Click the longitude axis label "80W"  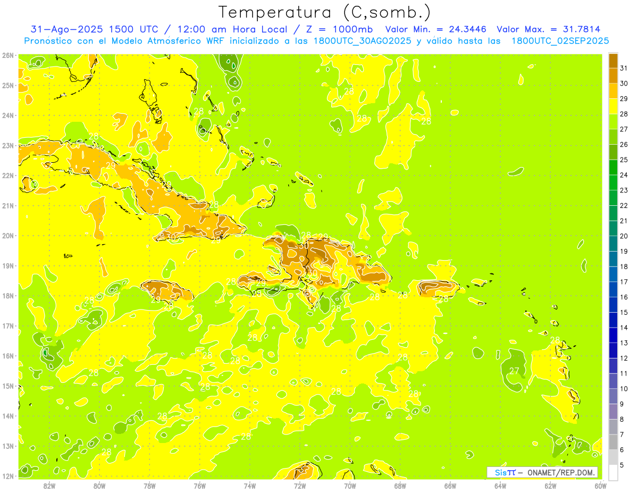pyautogui.click(x=99, y=486)
